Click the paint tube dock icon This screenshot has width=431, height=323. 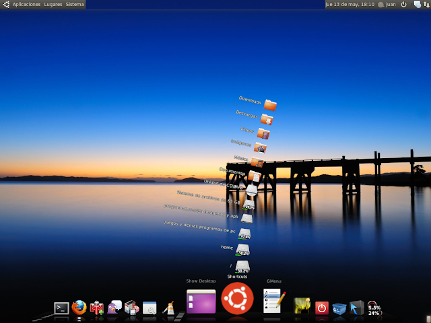tap(169, 308)
